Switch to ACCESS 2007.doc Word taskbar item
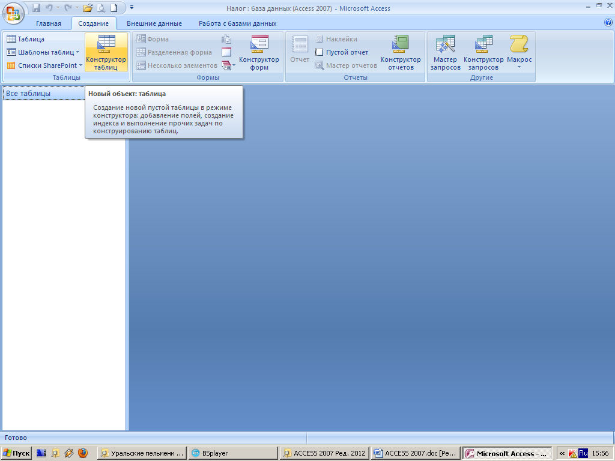The image size is (615, 461). coord(416,453)
